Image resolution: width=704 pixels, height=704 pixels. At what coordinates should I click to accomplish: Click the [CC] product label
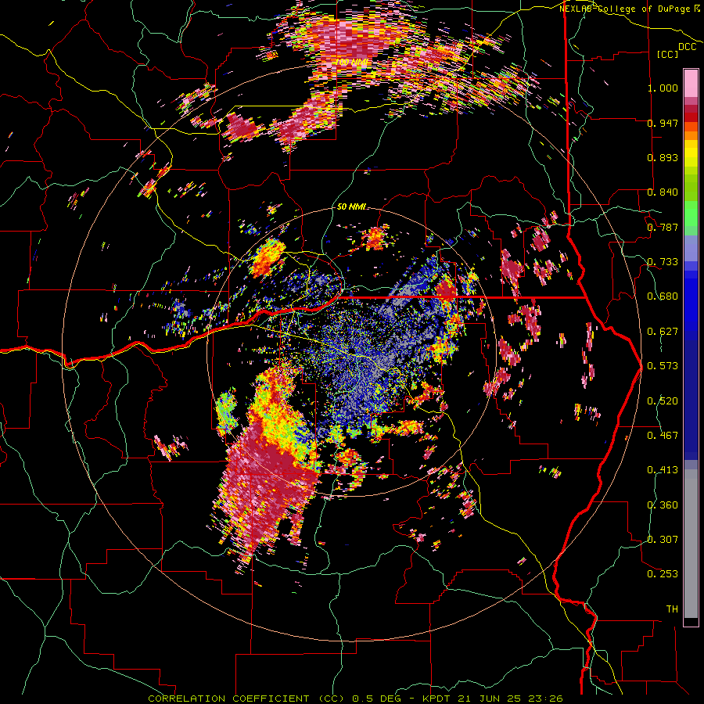pos(668,54)
